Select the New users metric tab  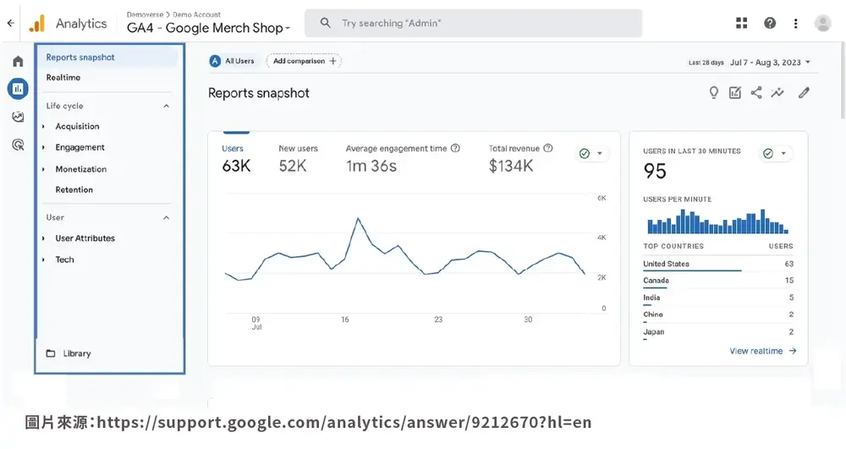[x=298, y=159]
